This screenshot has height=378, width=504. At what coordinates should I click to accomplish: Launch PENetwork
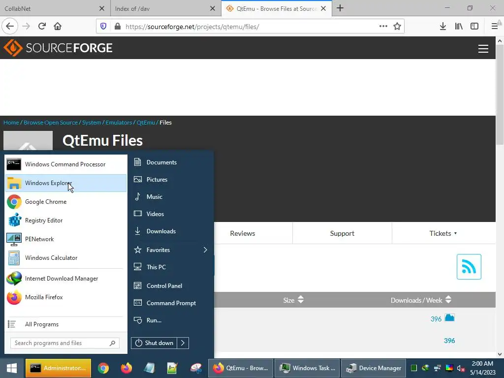coord(65,239)
